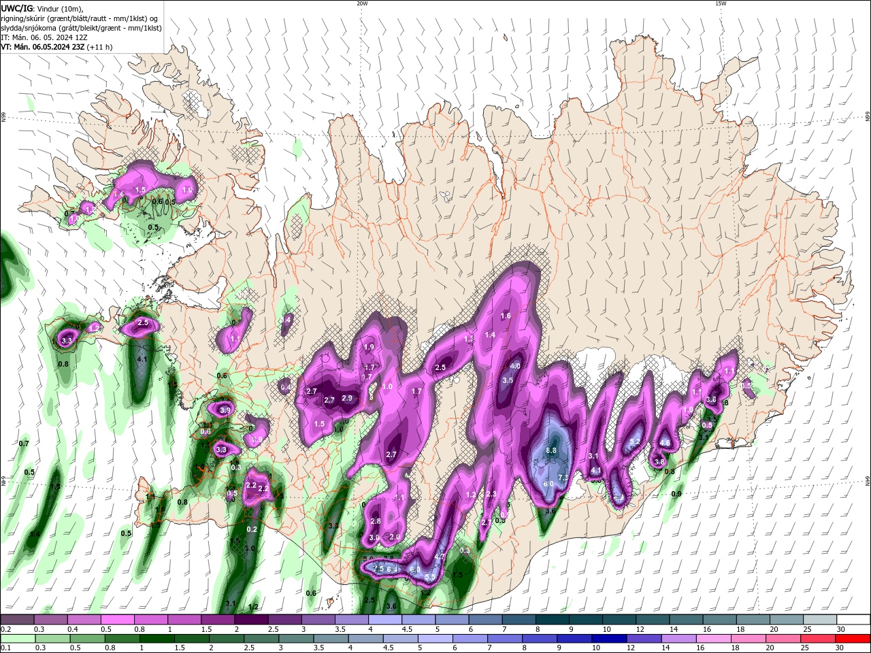Click the '4.6' precipitation value on map
The height and width of the screenshot is (653, 871).
[x=665, y=443]
